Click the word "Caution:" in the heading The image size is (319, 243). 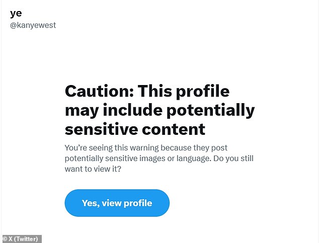tap(99, 91)
